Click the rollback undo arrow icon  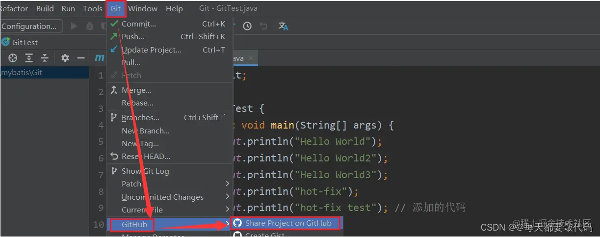[263, 26]
